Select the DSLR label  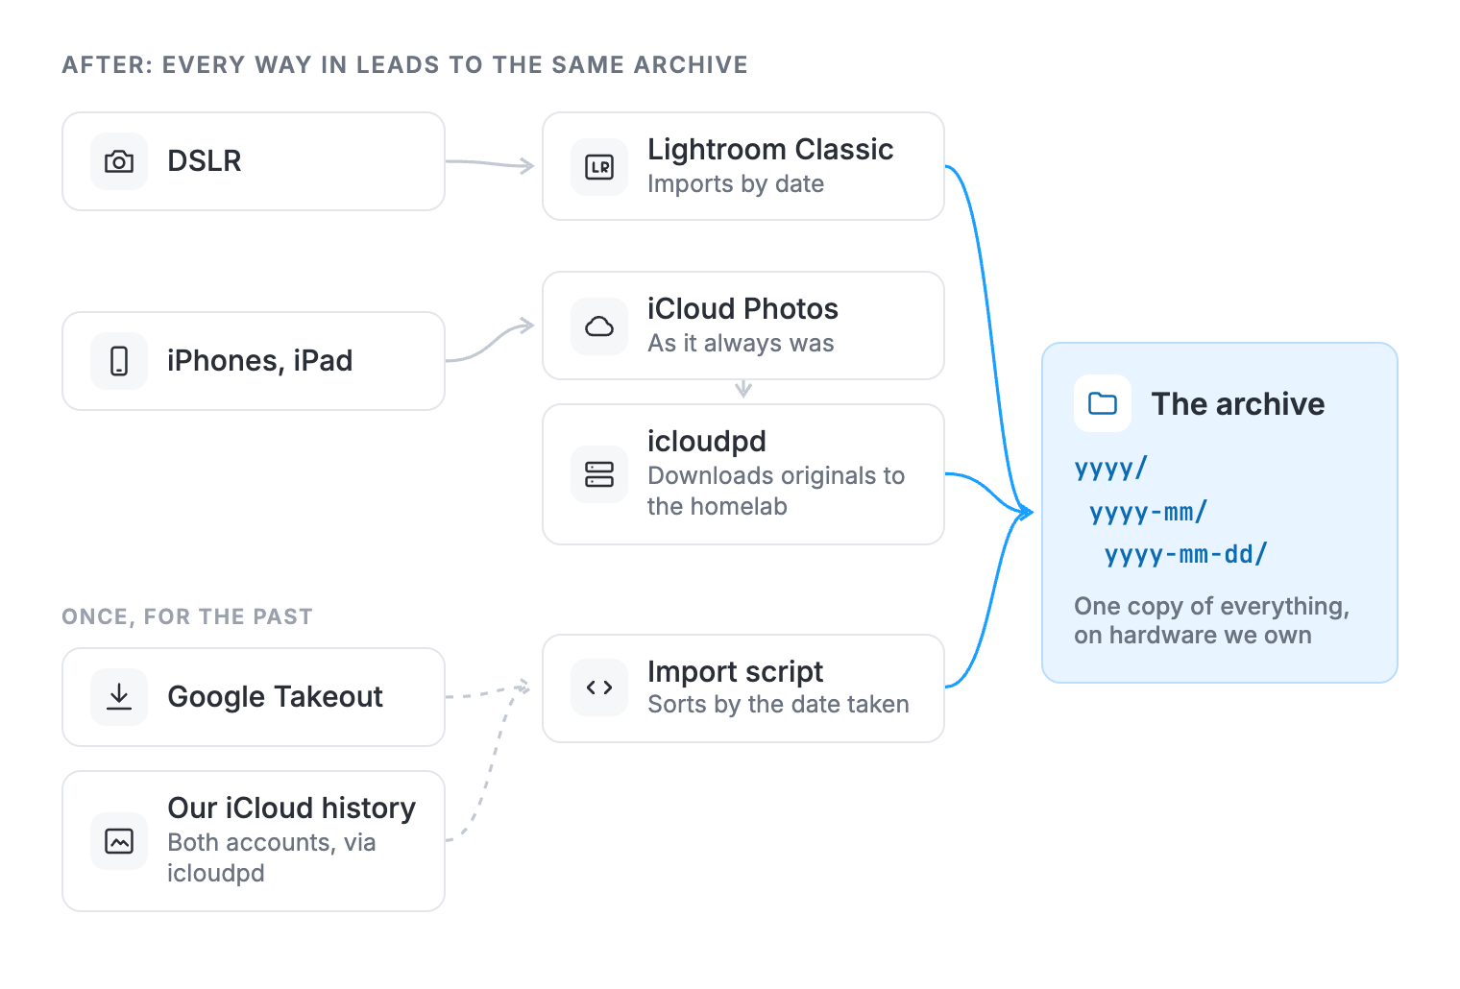pyautogui.click(x=205, y=160)
